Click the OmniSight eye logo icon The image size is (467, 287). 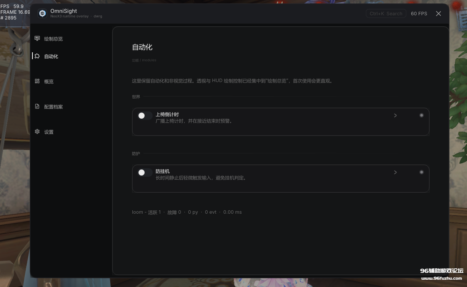click(x=42, y=13)
